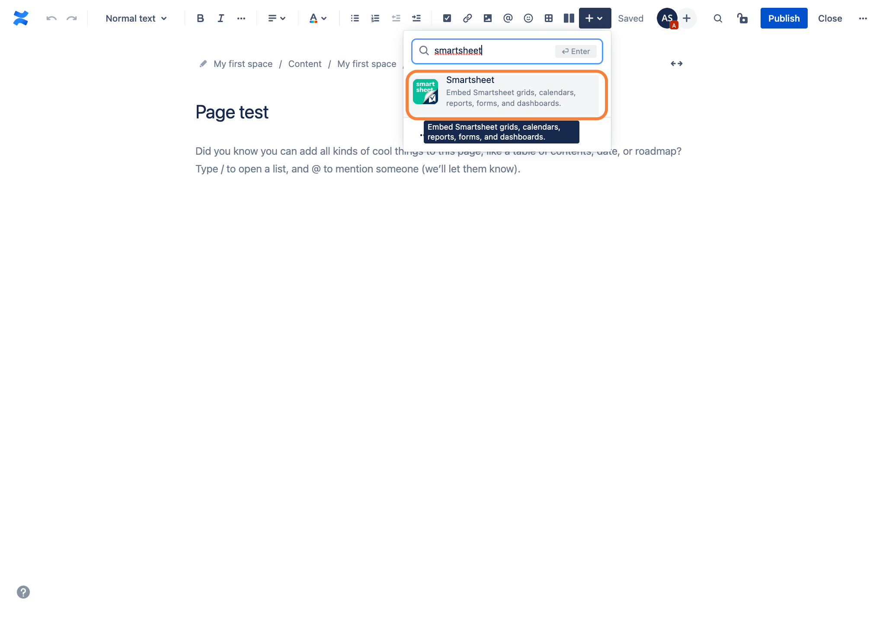This screenshot has width=889, height=618.
Task: Click the Content breadcrumb menu item
Action: point(305,64)
